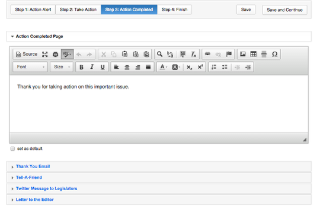Image resolution: width=320 pixels, height=221 pixels.
Task: Insert a table into the editor
Action: pos(253,54)
